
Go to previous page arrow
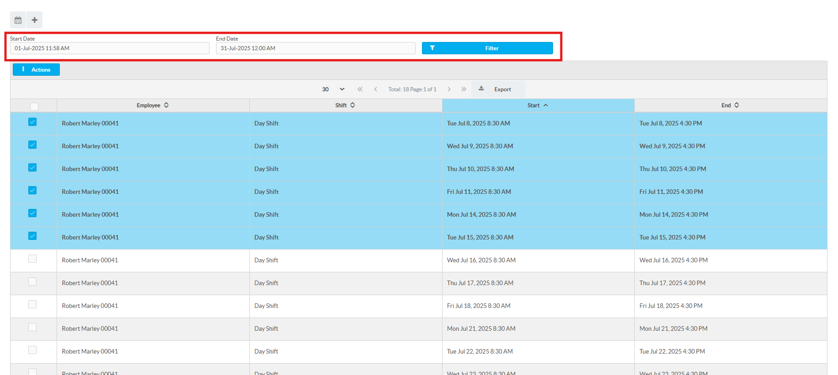[x=375, y=89]
